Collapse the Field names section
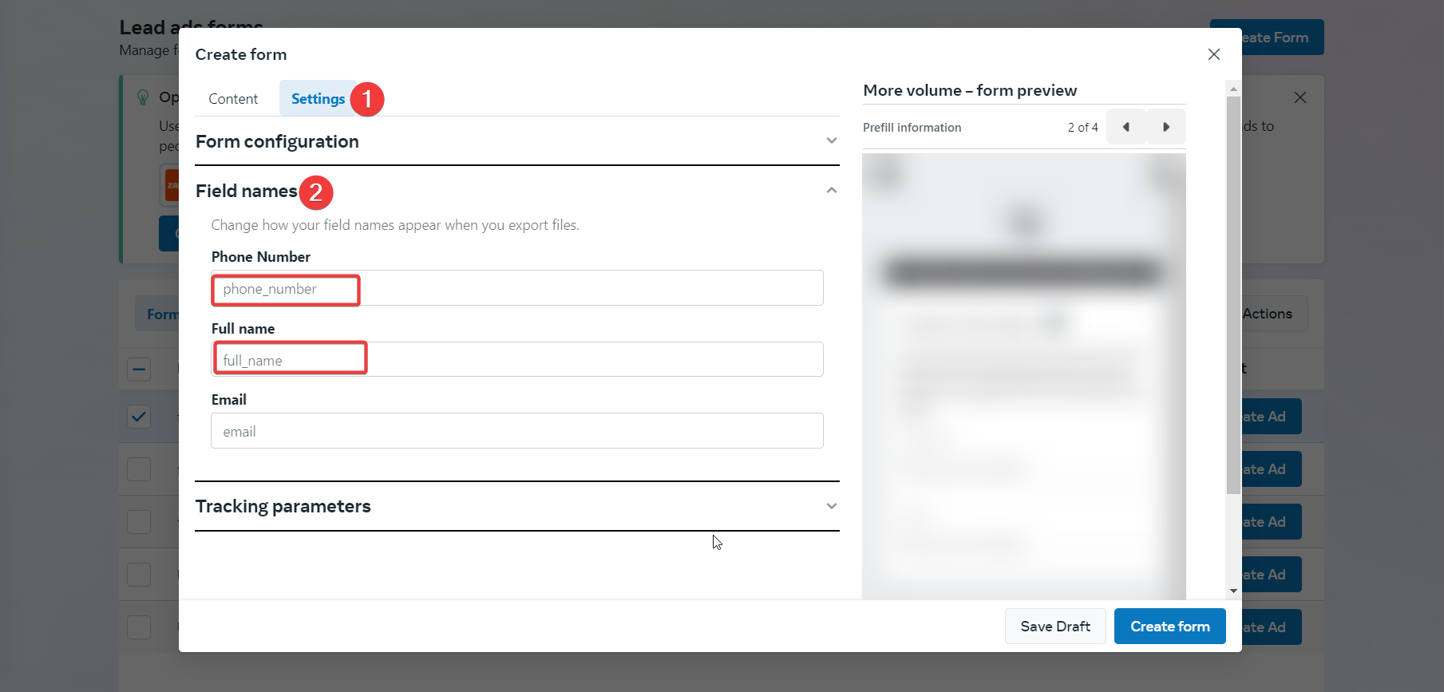 click(x=831, y=191)
